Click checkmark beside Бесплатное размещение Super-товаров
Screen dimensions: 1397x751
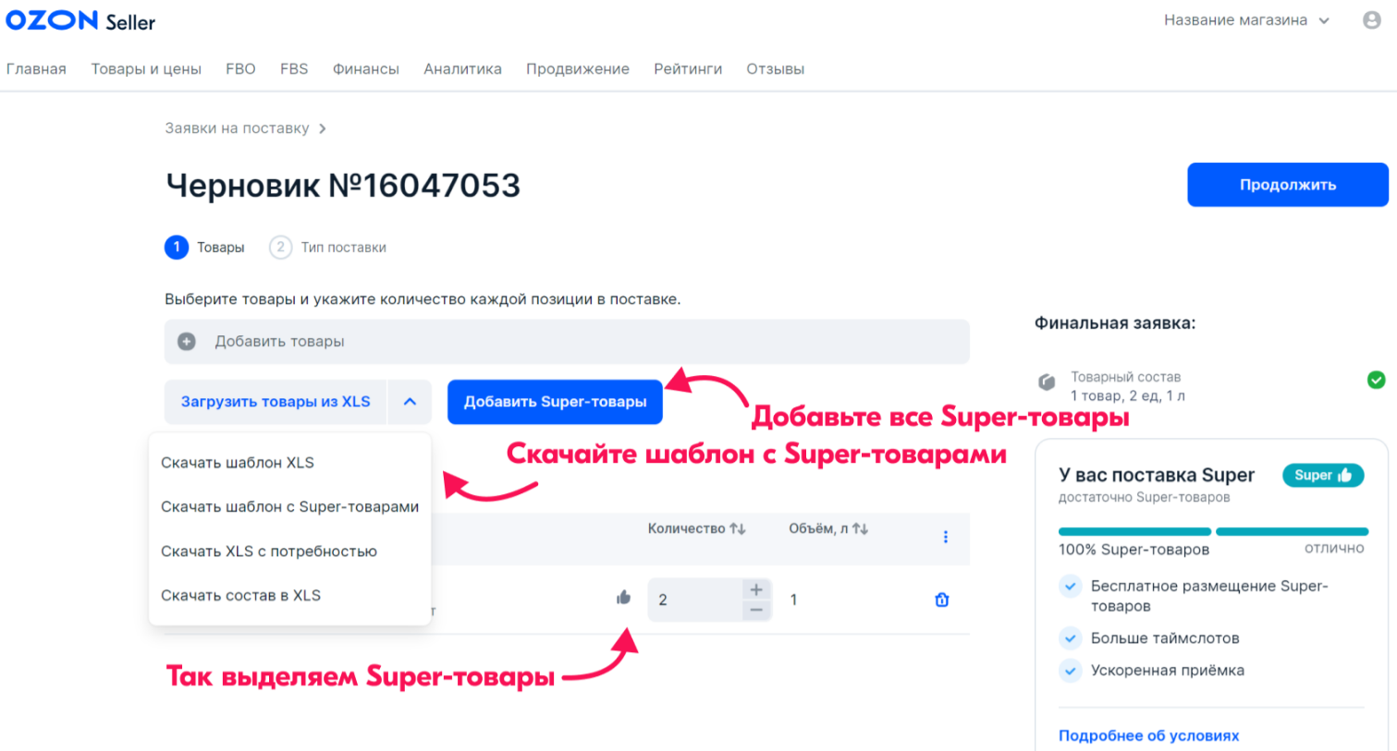(1071, 586)
